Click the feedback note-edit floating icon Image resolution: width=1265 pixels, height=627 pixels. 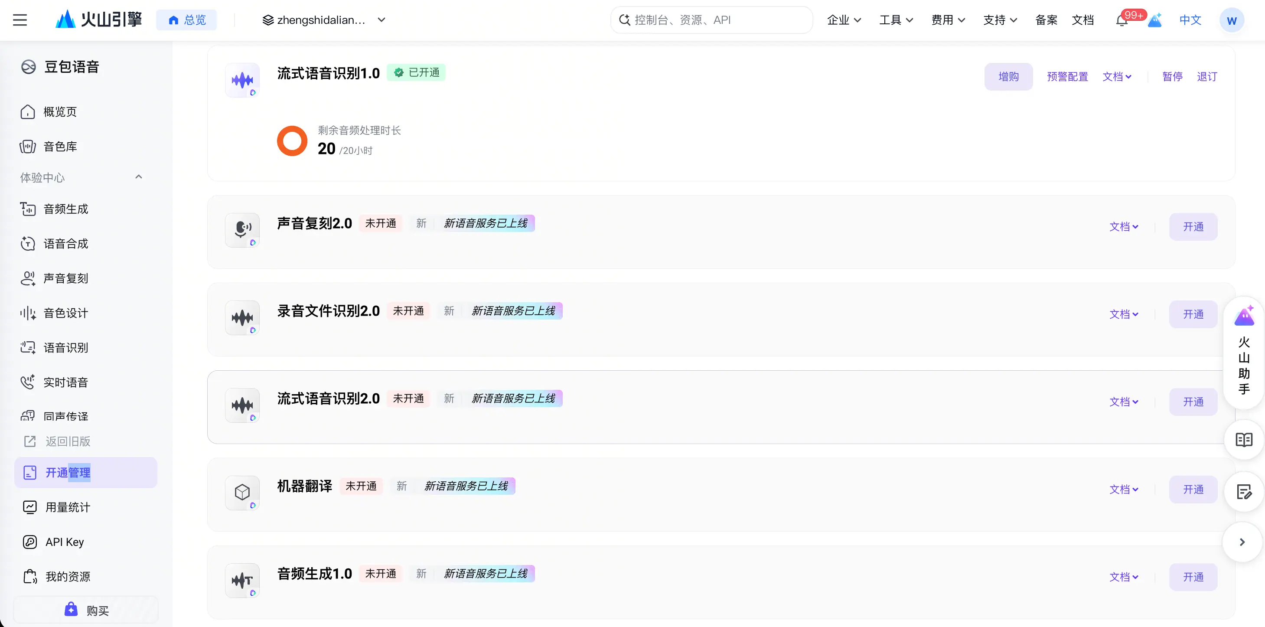click(x=1244, y=491)
